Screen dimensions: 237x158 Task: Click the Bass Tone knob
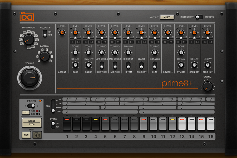[75, 52]
